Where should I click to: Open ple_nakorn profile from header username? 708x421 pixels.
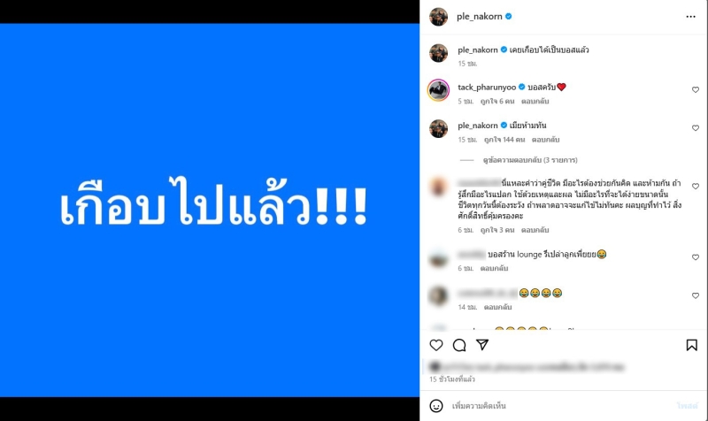(479, 16)
